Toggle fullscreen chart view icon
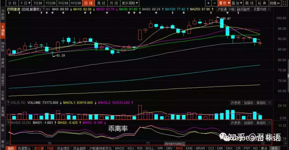Viewport: 289px width, 150px height. pyautogui.click(x=284, y=3)
